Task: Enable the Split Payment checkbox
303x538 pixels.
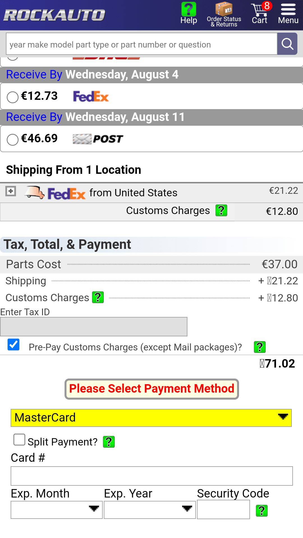Action: [19, 440]
